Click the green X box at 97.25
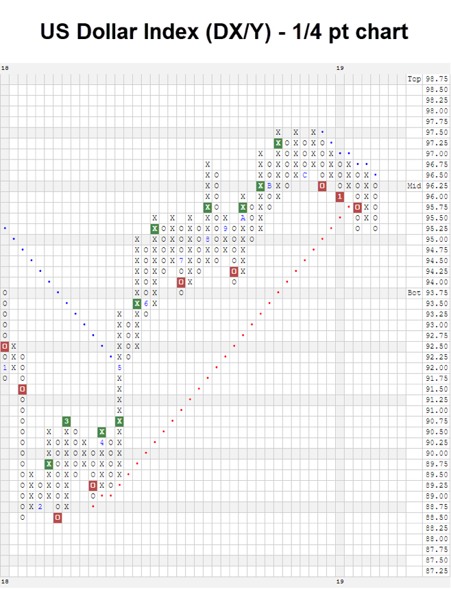Image resolution: width=451 pixels, height=589 pixels. [278, 143]
